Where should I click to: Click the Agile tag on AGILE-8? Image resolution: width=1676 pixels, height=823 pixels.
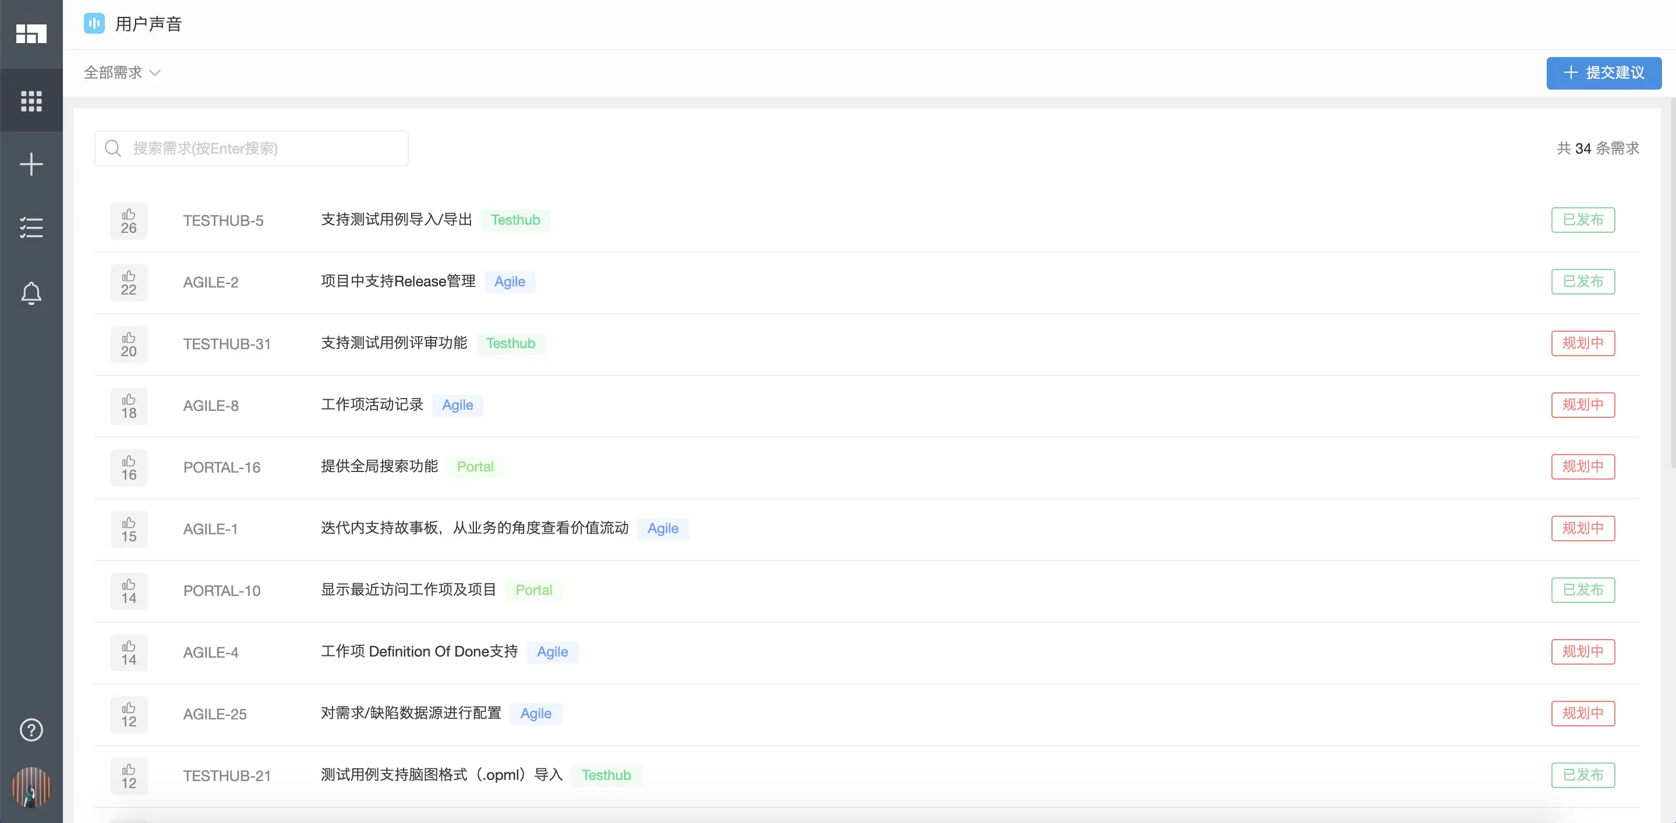457,405
